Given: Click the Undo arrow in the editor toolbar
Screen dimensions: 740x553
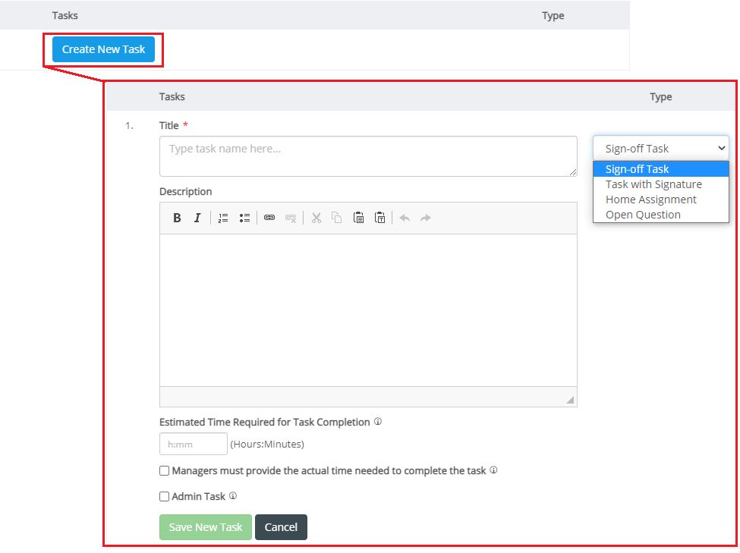Looking at the screenshot, I should (x=405, y=218).
